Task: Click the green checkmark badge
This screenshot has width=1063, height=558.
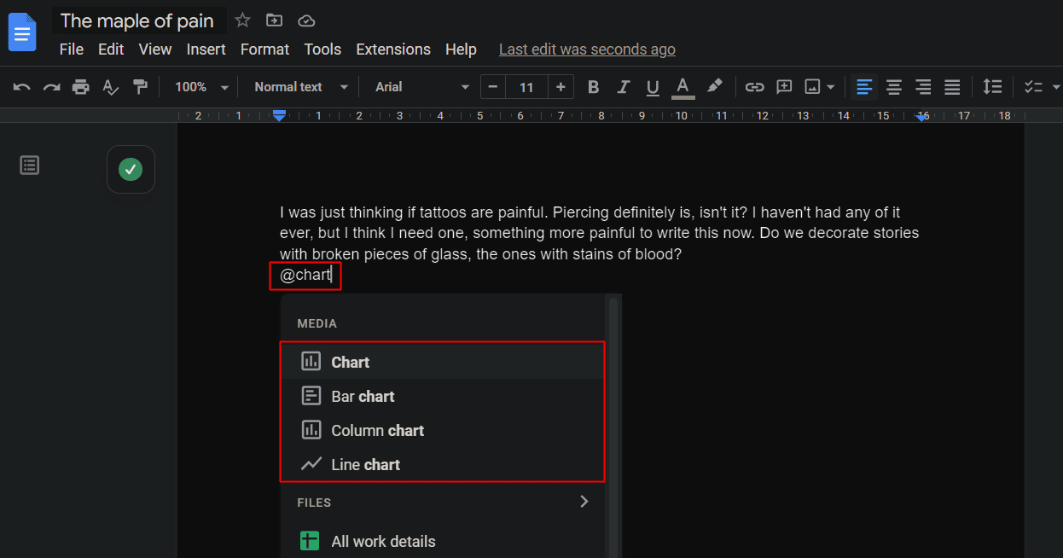Action: pos(131,169)
